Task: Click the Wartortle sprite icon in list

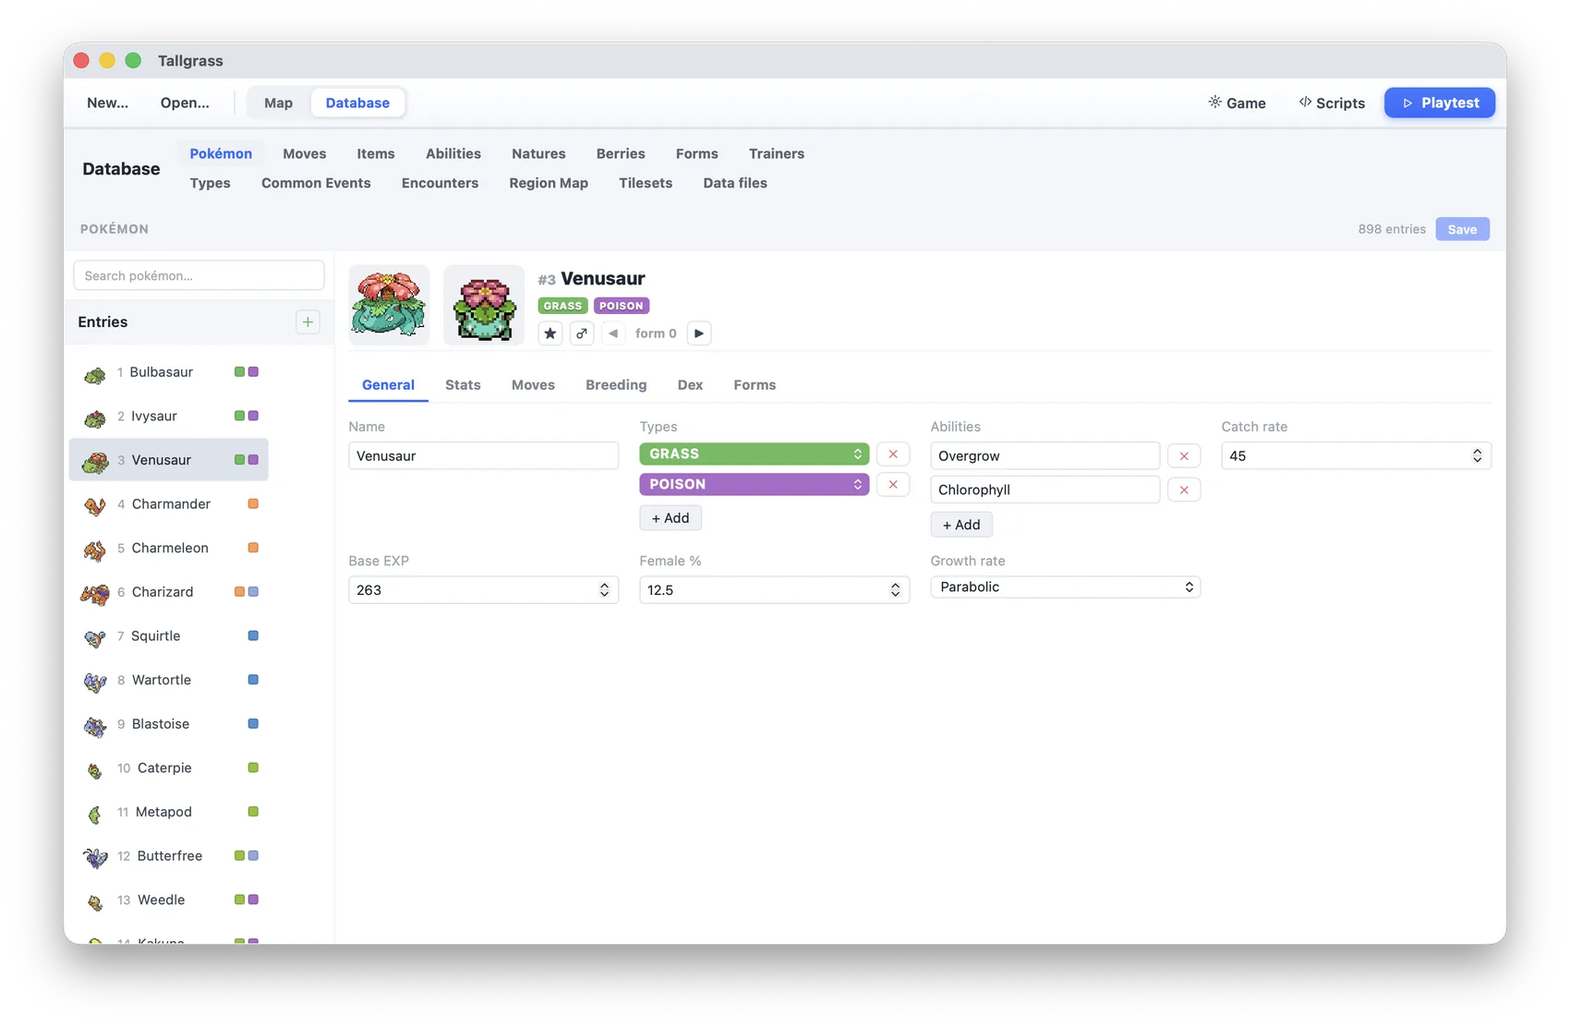Action: click(95, 683)
